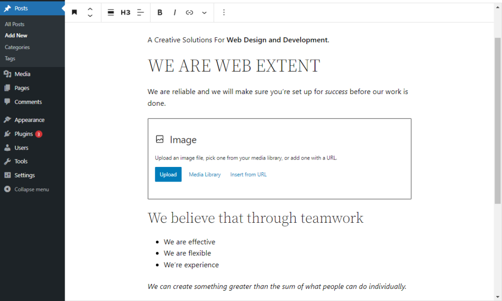Move the block up with the up arrow
The image size is (502, 301).
(x=90, y=9)
